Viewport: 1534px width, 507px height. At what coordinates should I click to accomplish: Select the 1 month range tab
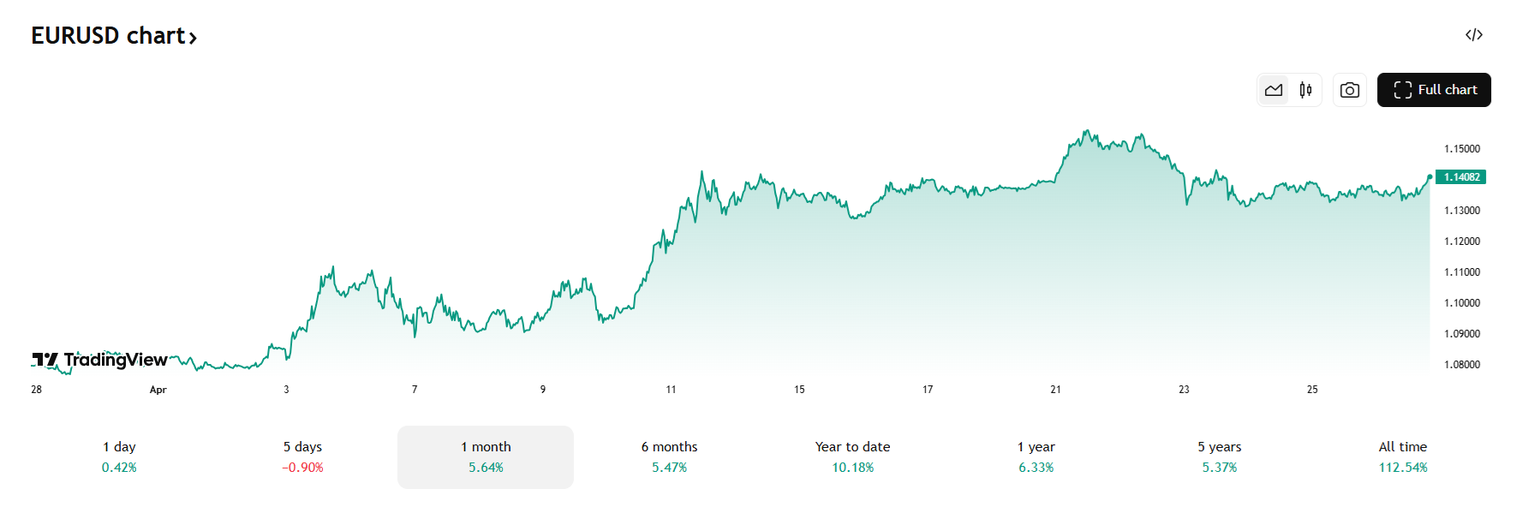[x=486, y=456]
